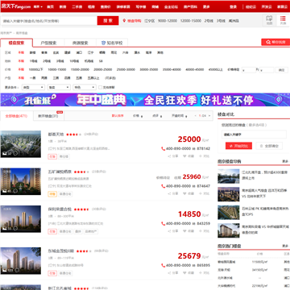Share the listing priced 14850
This screenshot has height=290, width=290.
(173, 231)
